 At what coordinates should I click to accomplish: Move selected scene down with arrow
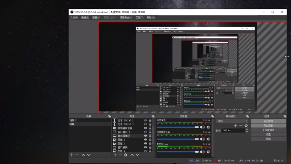pos(89,155)
